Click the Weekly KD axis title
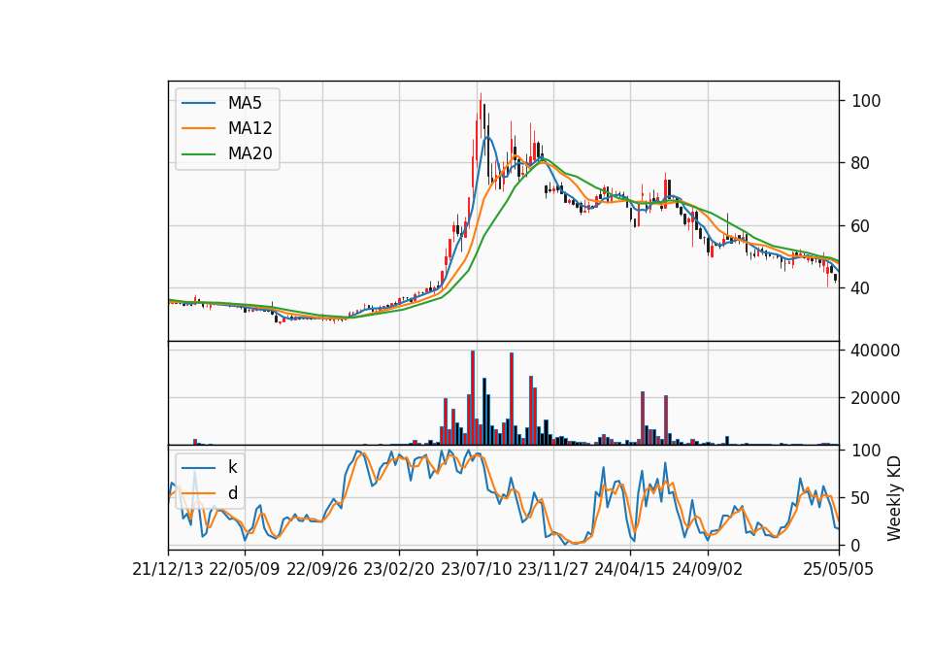This screenshot has width=932, height=670. click(894, 498)
